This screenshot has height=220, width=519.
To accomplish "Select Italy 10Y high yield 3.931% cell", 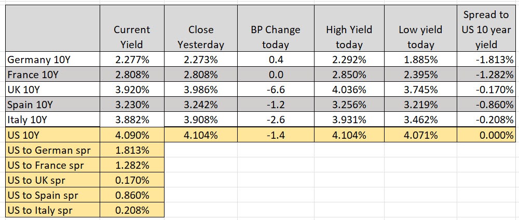I will pos(349,120).
